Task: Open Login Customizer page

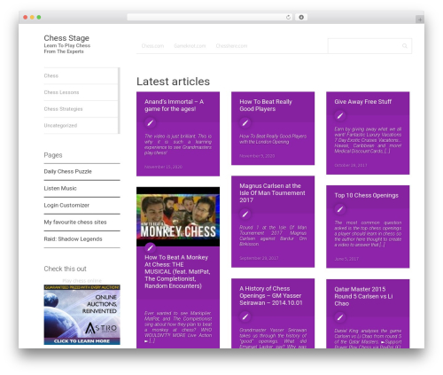Action: click(x=66, y=205)
